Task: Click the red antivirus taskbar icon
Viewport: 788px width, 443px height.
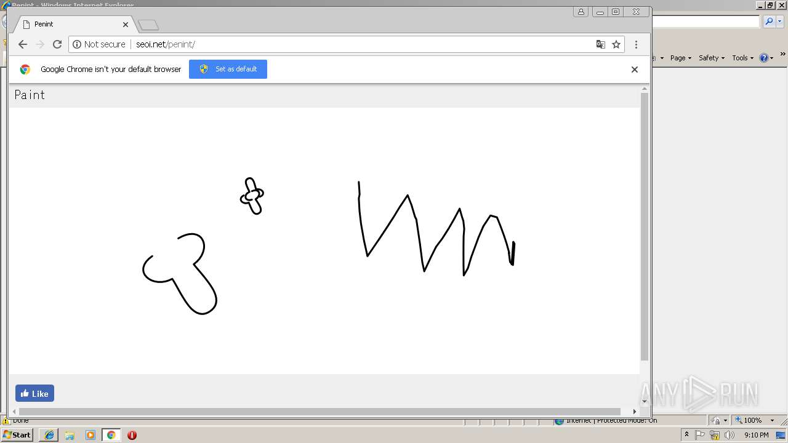Action: coord(132,435)
